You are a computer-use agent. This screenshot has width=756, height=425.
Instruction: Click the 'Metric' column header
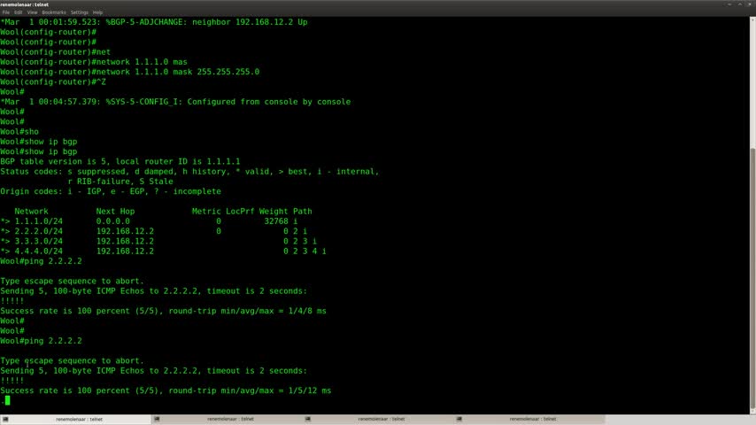coord(206,212)
